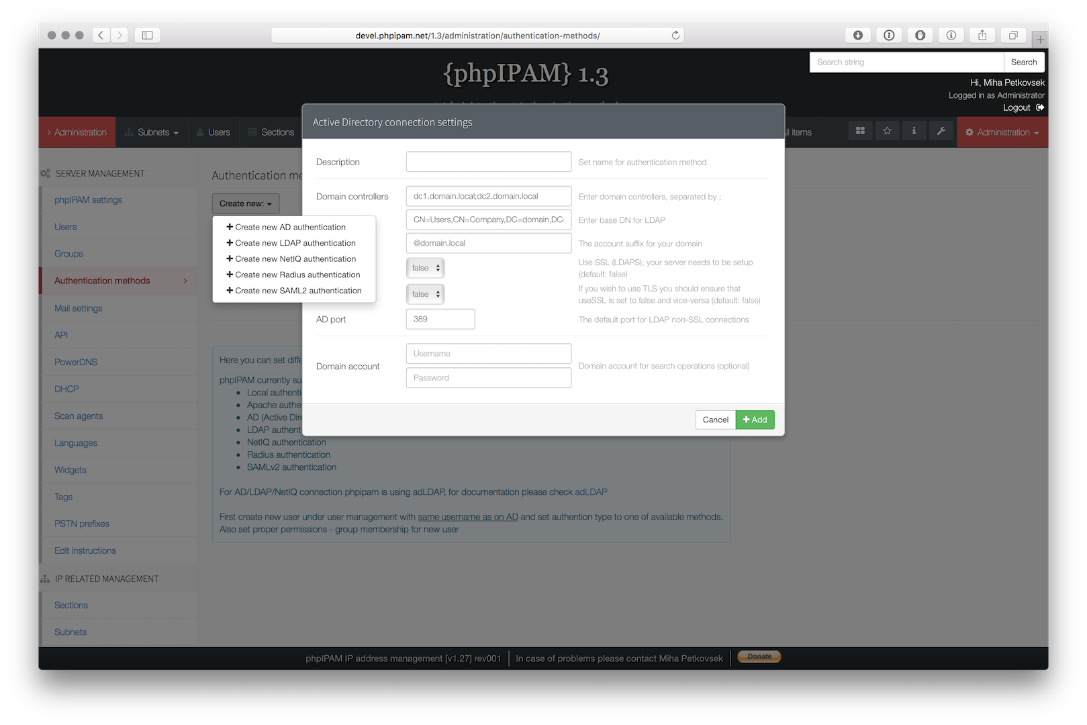Click Safari forward navigation arrow
The image size is (1087, 725).
click(120, 35)
